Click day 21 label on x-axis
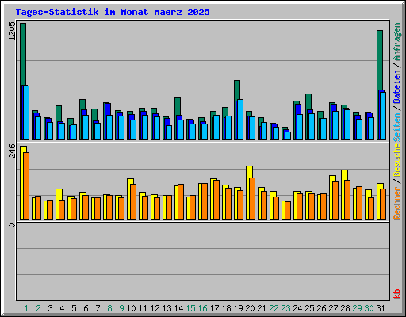The width and height of the screenshot is (406, 317). (x=262, y=308)
